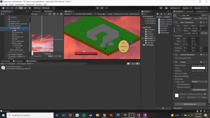Open Canvas Renderer preset icon
This screenshot has height=118, width=210.
pyautogui.click(x=204, y=55)
